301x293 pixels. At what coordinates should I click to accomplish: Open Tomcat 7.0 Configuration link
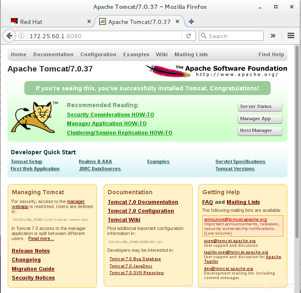click(x=141, y=211)
